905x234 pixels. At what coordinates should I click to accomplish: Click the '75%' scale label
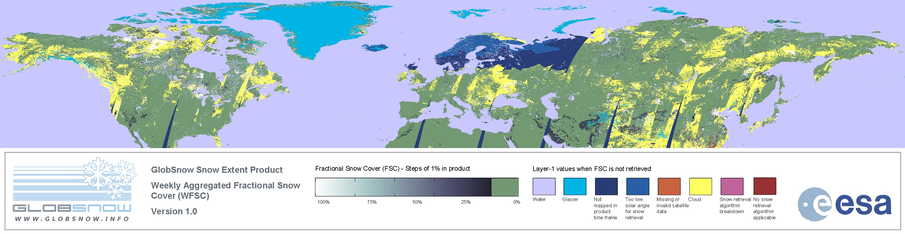coord(372,202)
